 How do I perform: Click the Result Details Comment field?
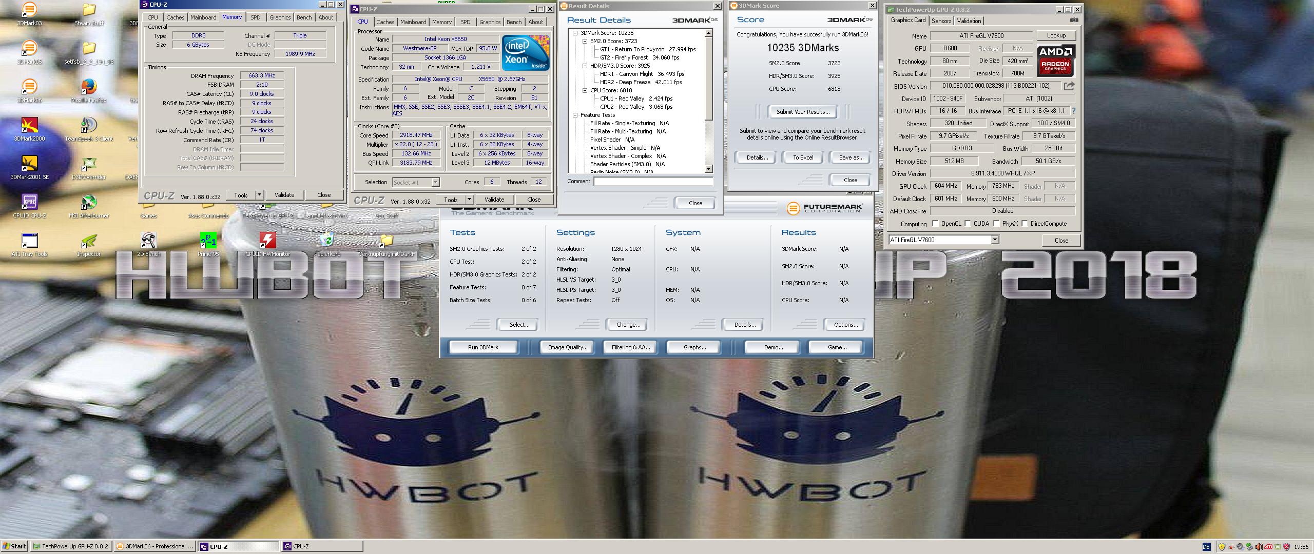point(653,182)
